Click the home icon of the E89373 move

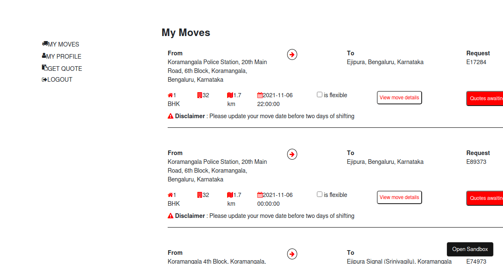coord(170,195)
